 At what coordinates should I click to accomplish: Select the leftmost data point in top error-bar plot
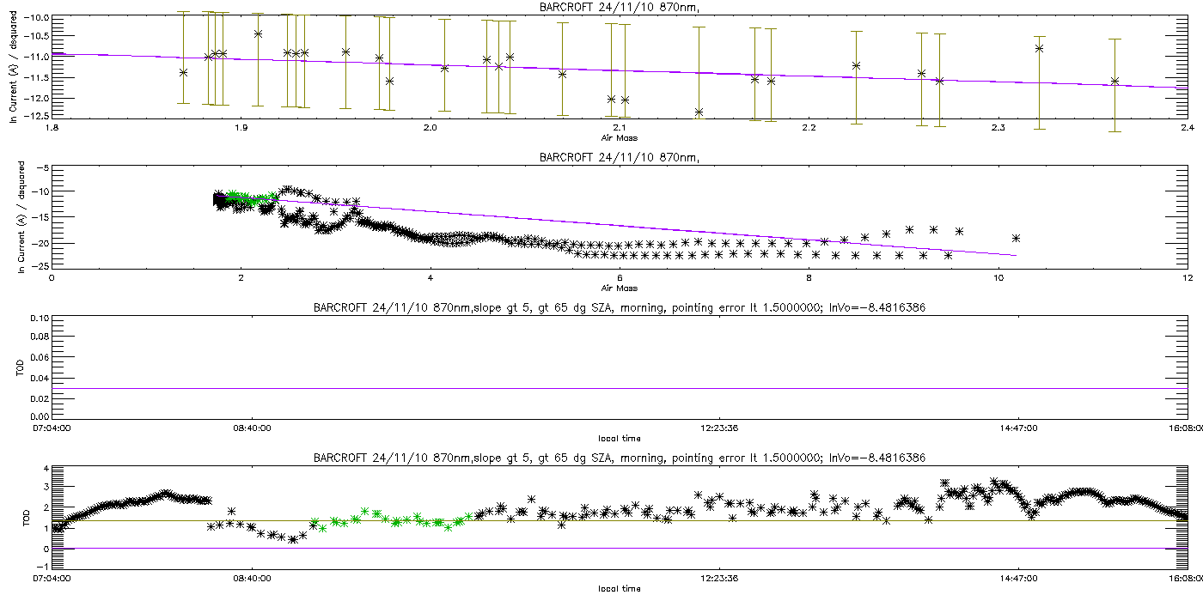[x=183, y=72]
